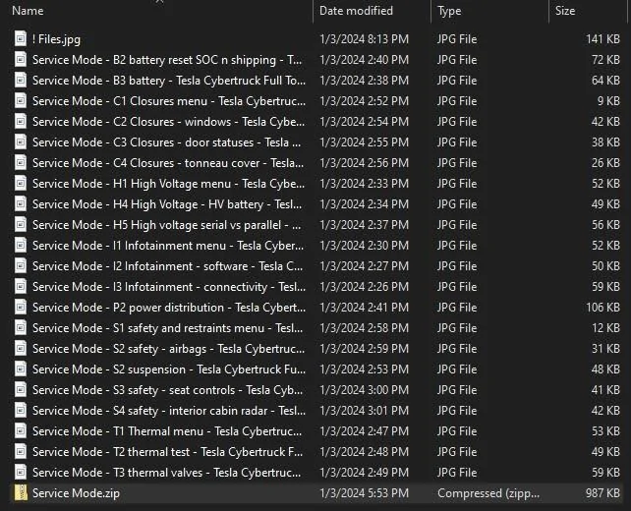Viewport: 631px width, 511px height.
Task: Click the 9 KB size value
Action: coord(608,101)
